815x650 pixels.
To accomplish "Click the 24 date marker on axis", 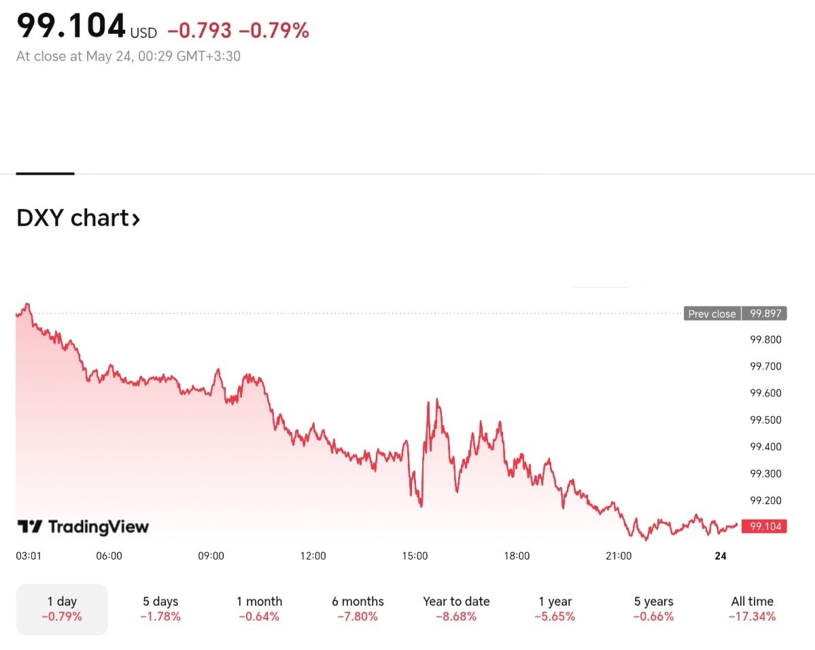I will point(721,556).
